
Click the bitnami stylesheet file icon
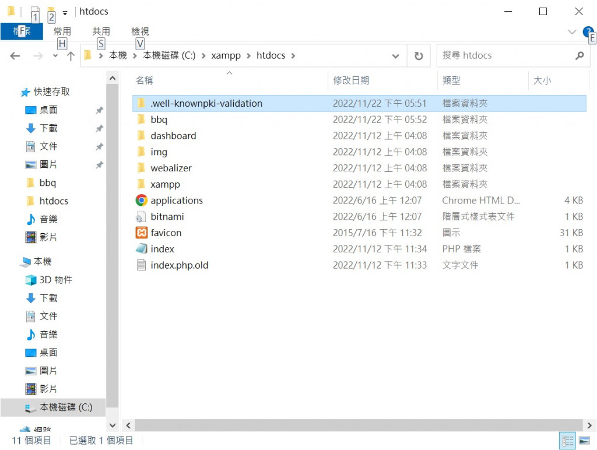coord(141,217)
